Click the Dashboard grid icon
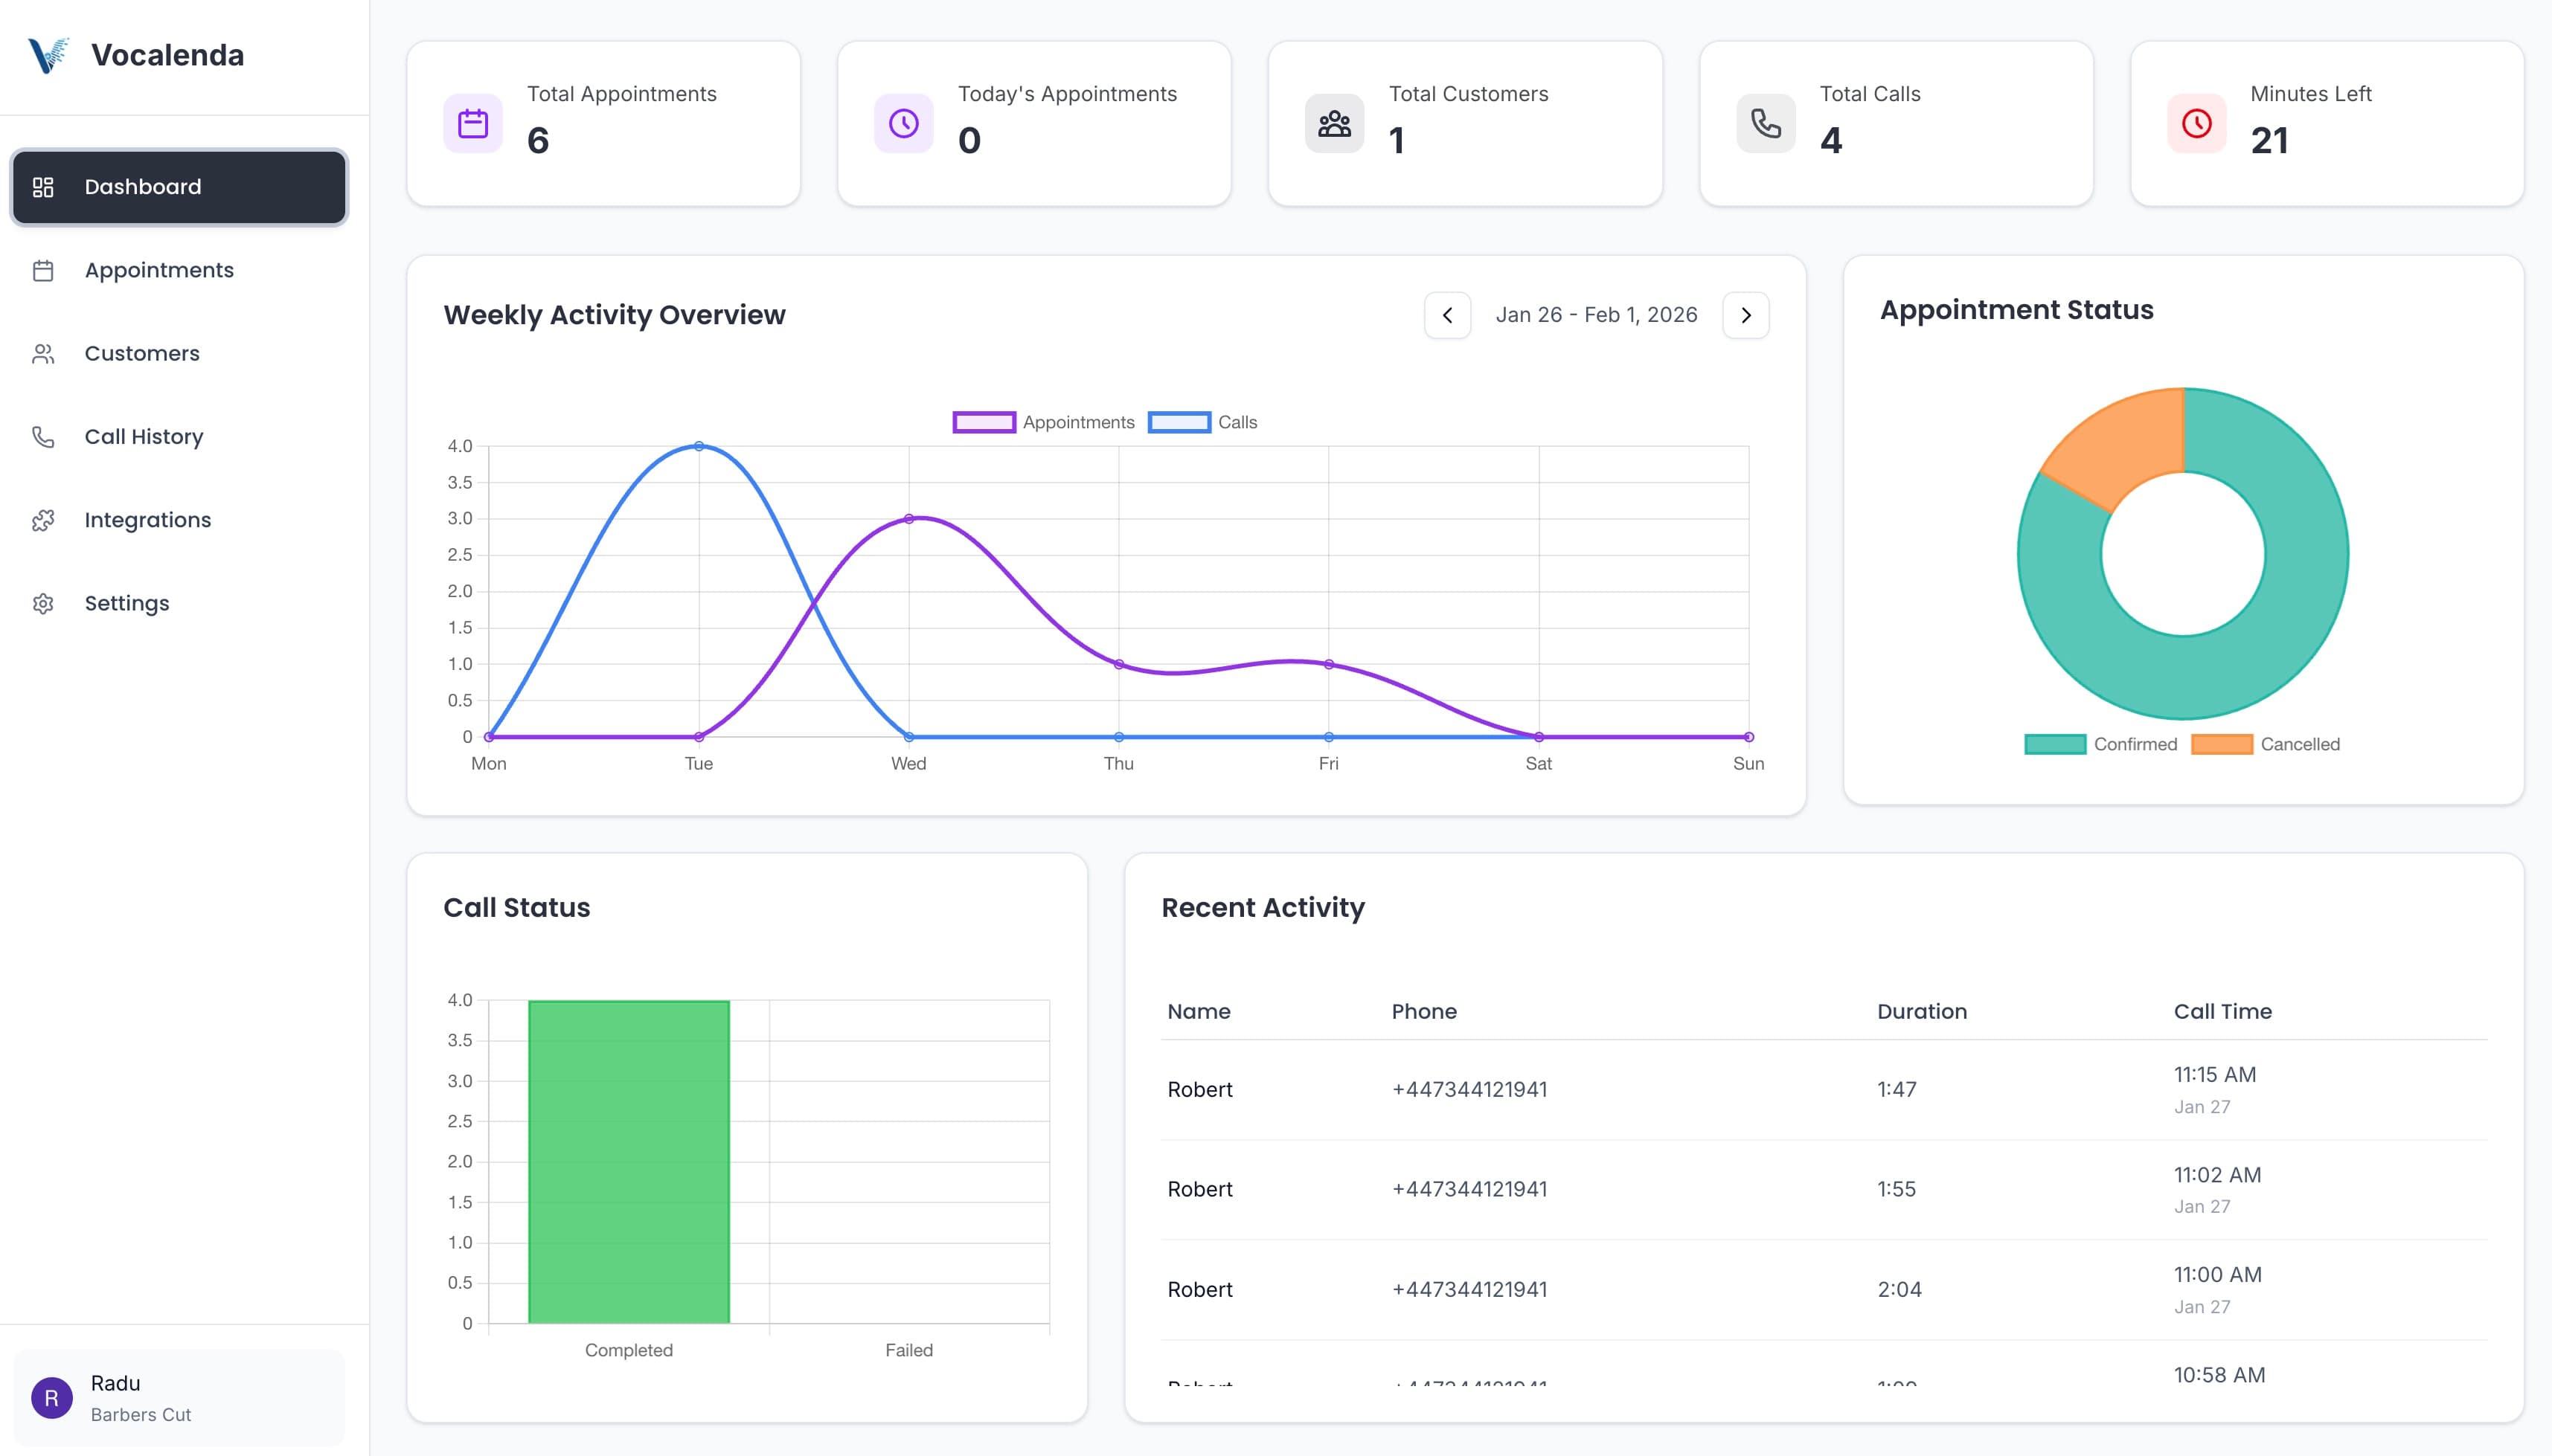This screenshot has width=2552, height=1456. [44, 186]
